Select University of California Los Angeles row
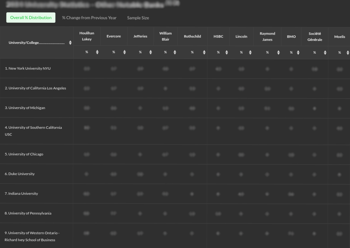 point(35,88)
